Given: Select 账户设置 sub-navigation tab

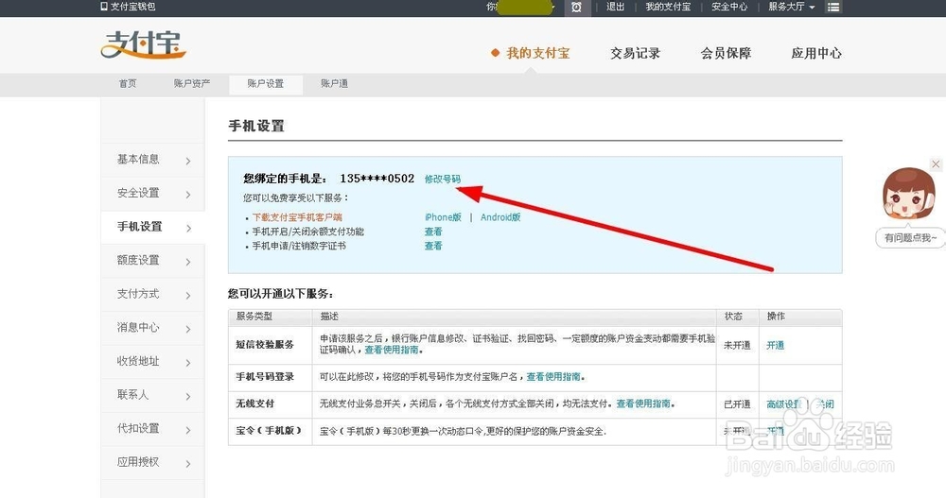Looking at the screenshot, I should click(x=266, y=84).
